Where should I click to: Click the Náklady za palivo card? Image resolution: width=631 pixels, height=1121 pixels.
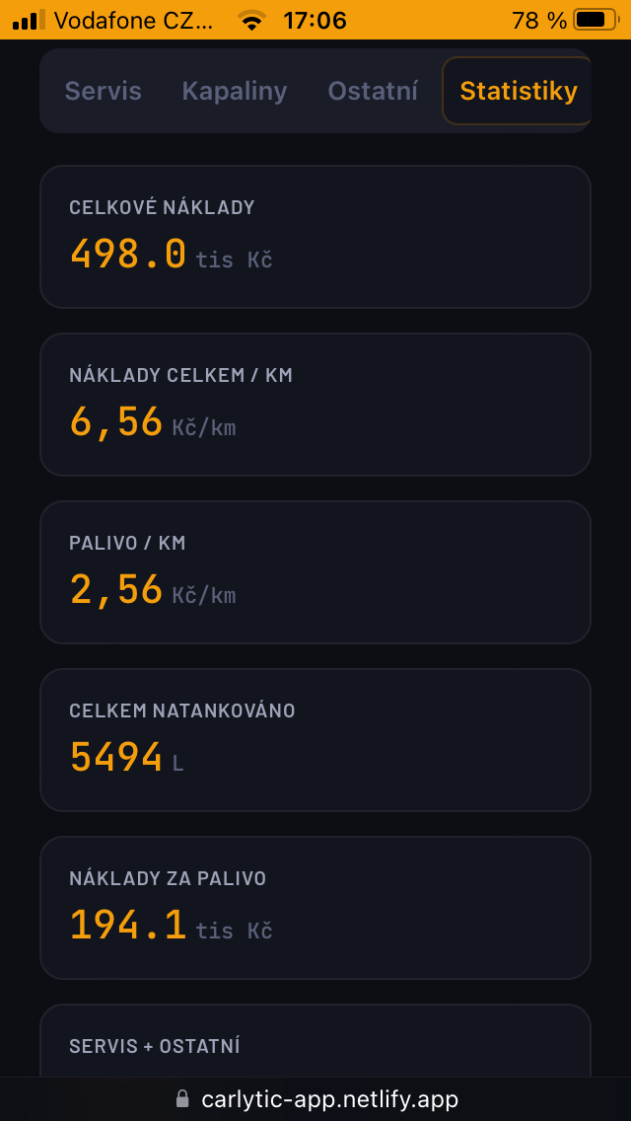click(315, 908)
